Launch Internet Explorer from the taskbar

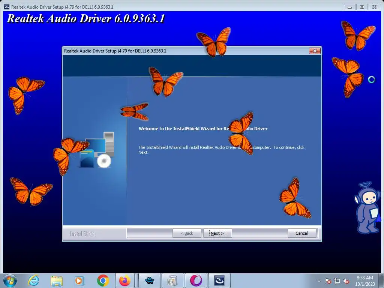33,280
